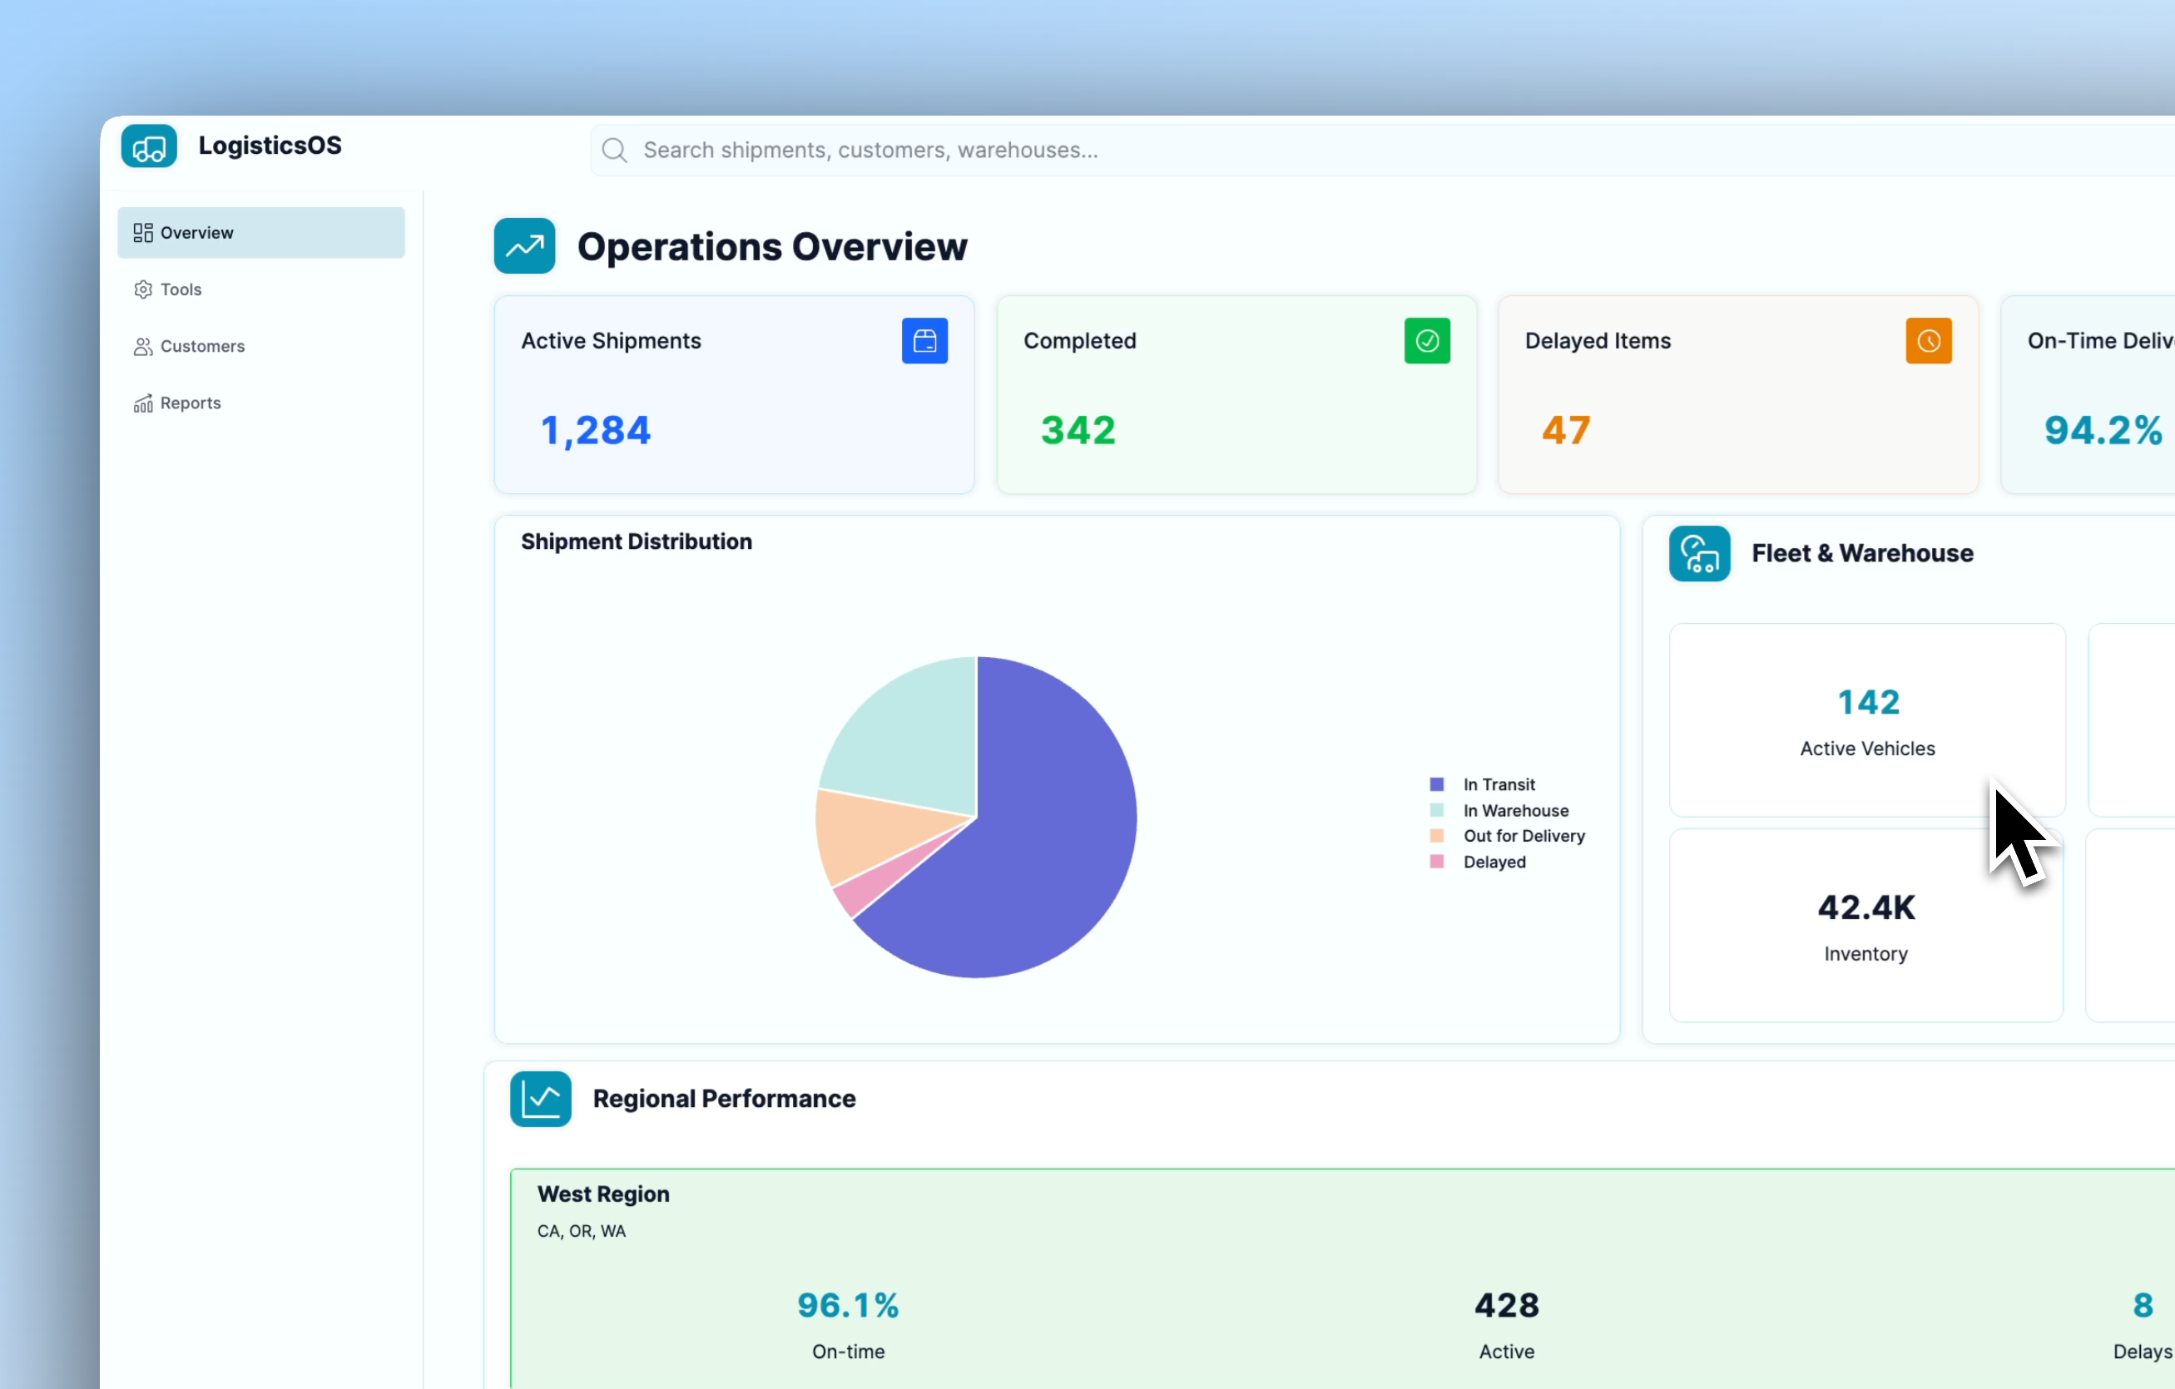Toggle the In Transit legend swatch
The height and width of the screenshot is (1389, 2175).
[1436, 783]
